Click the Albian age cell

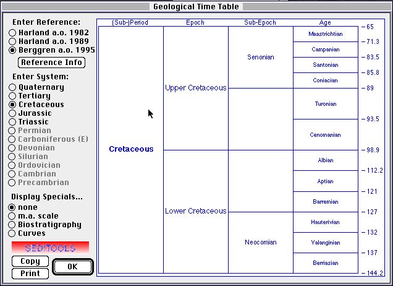tap(325, 160)
